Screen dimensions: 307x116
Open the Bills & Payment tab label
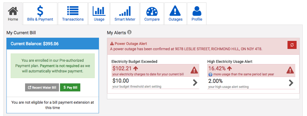pyautogui.click(x=40, y=20)
